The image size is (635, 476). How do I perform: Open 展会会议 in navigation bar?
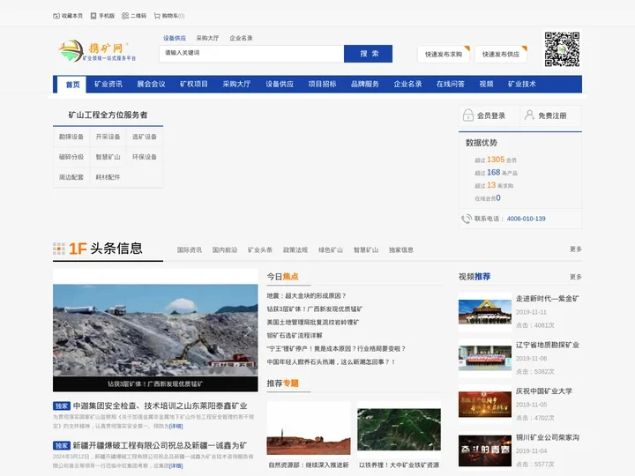point(151,85)
